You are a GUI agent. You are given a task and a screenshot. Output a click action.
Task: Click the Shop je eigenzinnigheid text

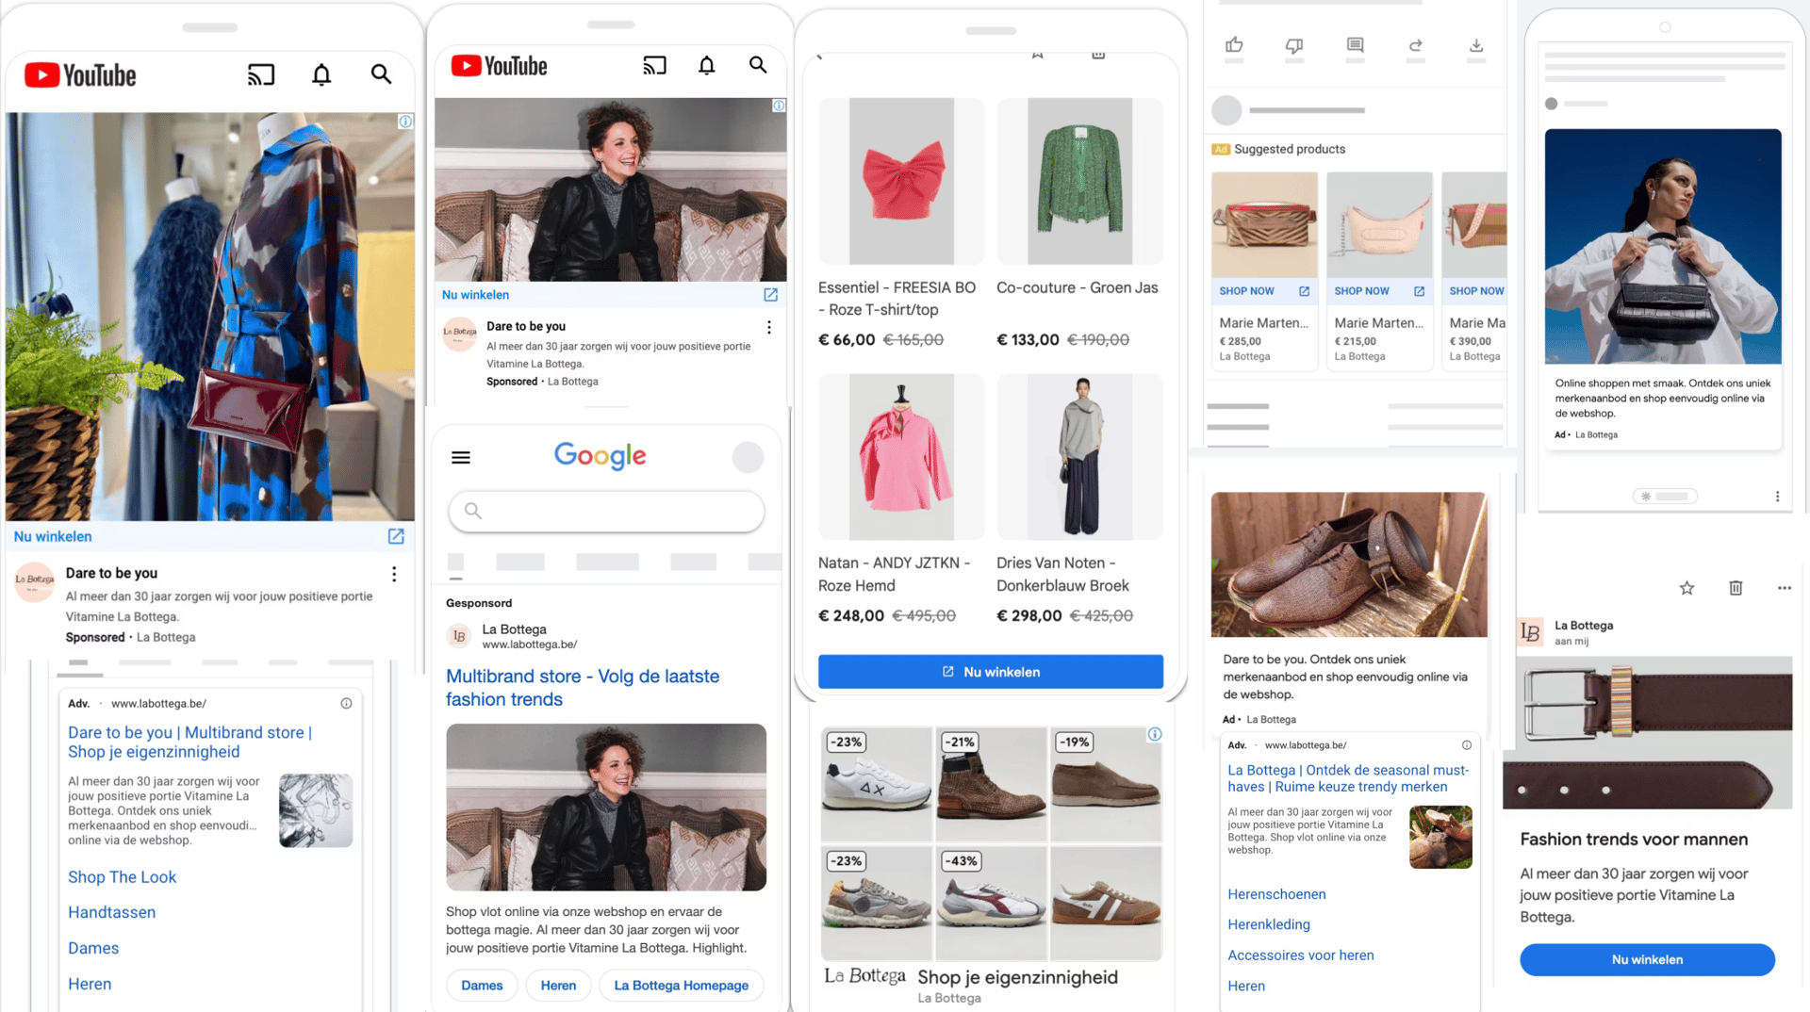click(x=1017, y=978)
